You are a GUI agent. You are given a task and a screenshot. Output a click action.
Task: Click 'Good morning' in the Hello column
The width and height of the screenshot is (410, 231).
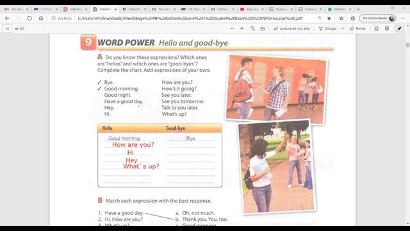124,139
